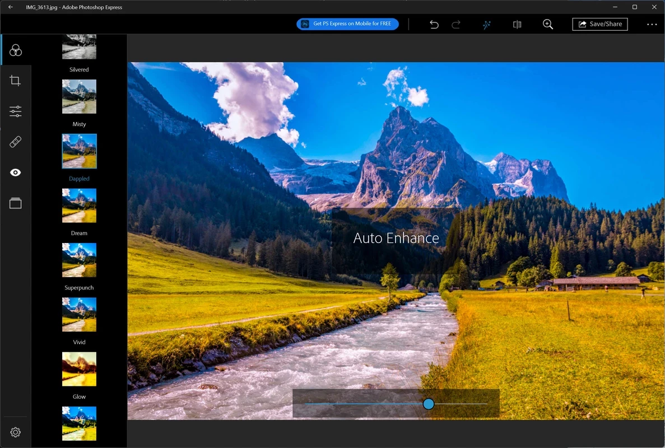Apply the Misty look thumbnail
Image resolution: width=665 pixels, height=448 pixels.
pos(79,96)
